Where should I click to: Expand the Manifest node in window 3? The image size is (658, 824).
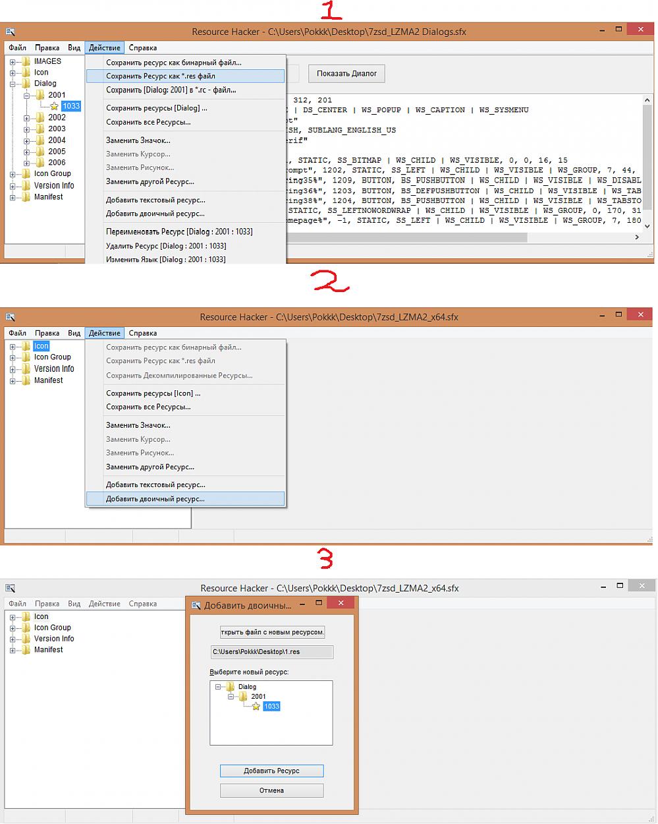(13, 651)
